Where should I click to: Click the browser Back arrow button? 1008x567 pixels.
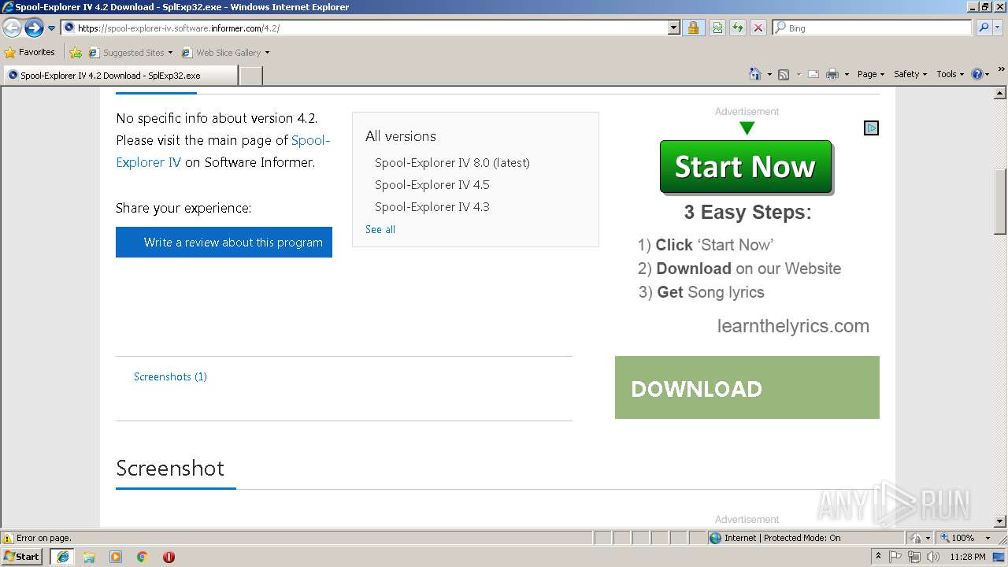click(x=12, y=28)
